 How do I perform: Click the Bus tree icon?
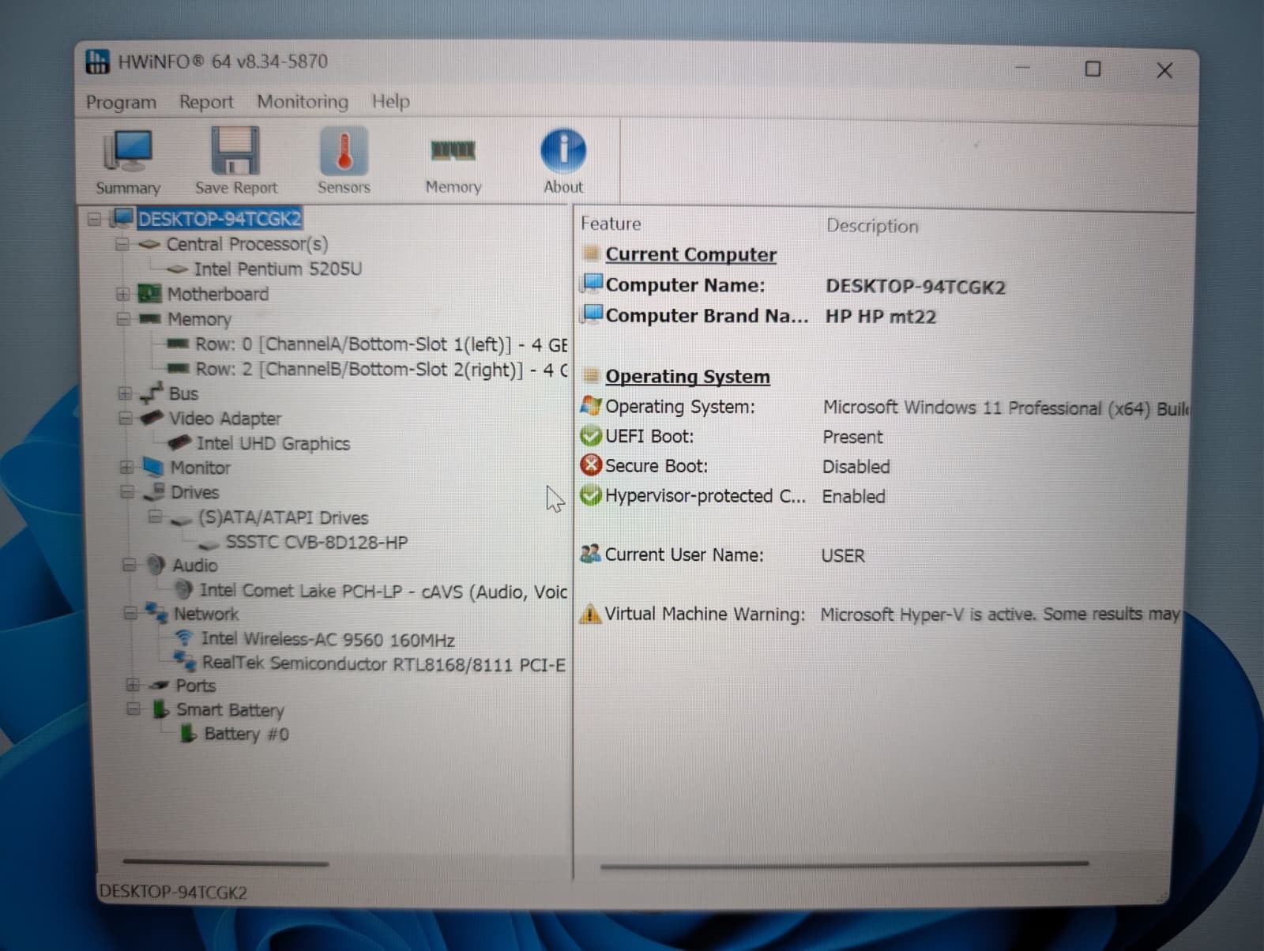pyautogui.click(x=150, y=393)
